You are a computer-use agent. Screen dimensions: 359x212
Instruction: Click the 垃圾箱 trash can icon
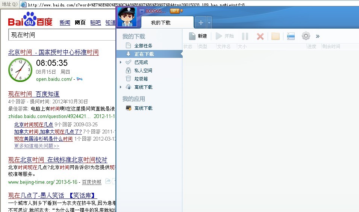pyautogui.click(x=128, y=79)
